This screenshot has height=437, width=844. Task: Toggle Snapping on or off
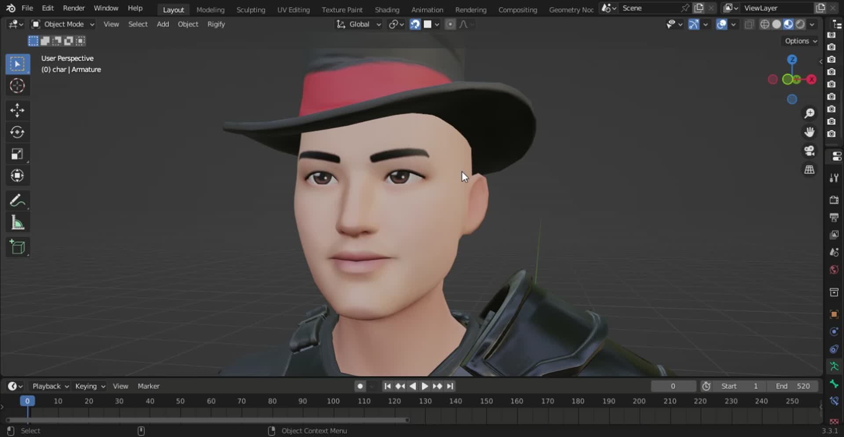point(415,24)
